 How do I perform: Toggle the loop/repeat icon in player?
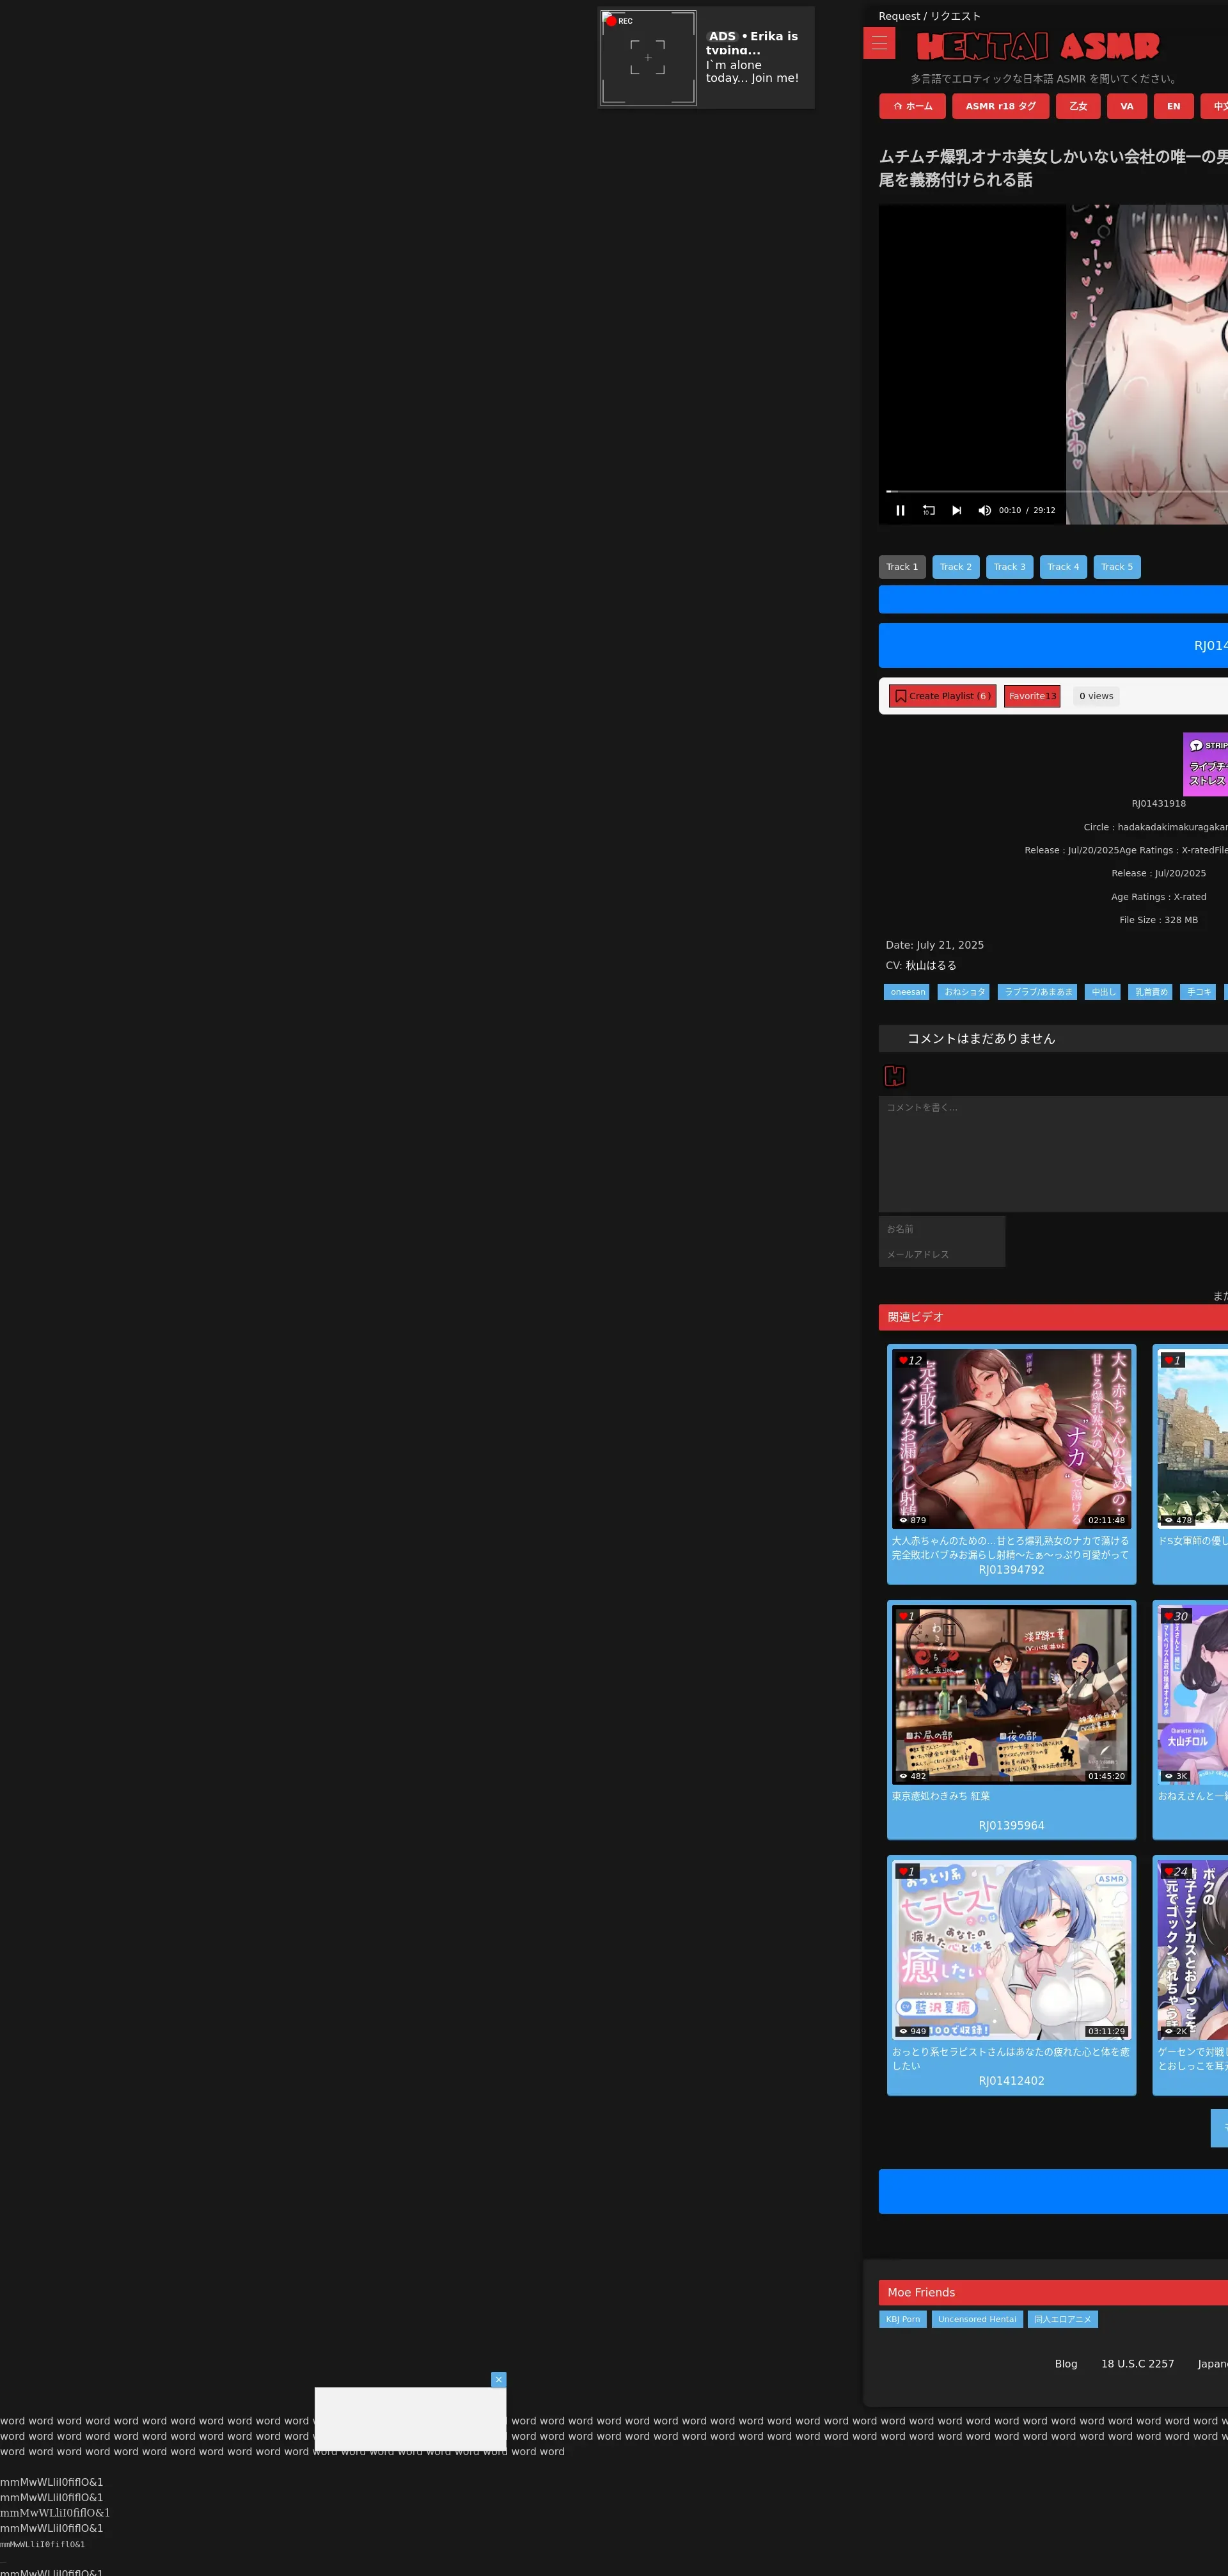point(928,510)
